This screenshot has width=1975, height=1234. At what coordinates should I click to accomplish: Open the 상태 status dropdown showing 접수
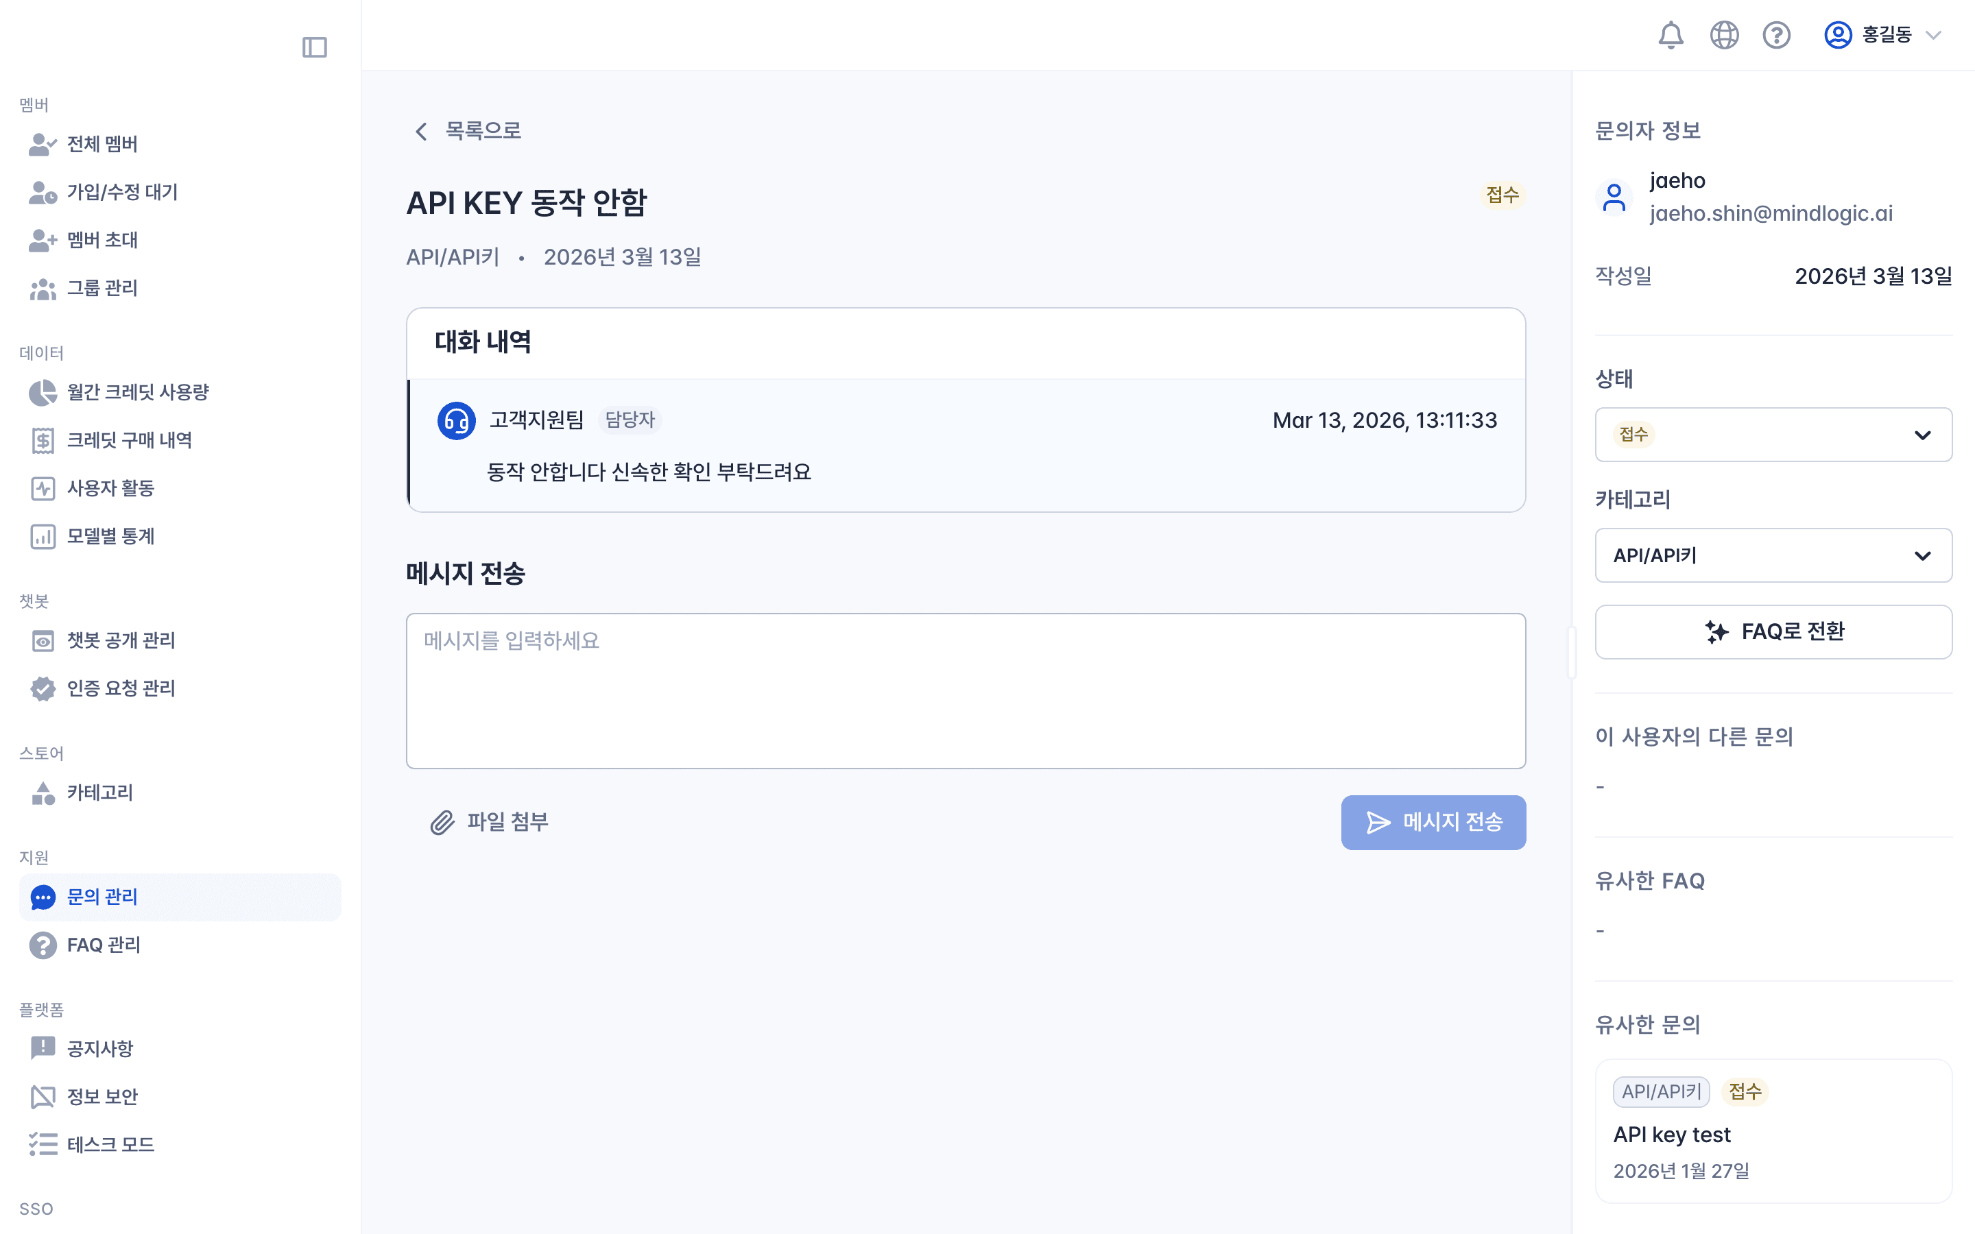1773,434
